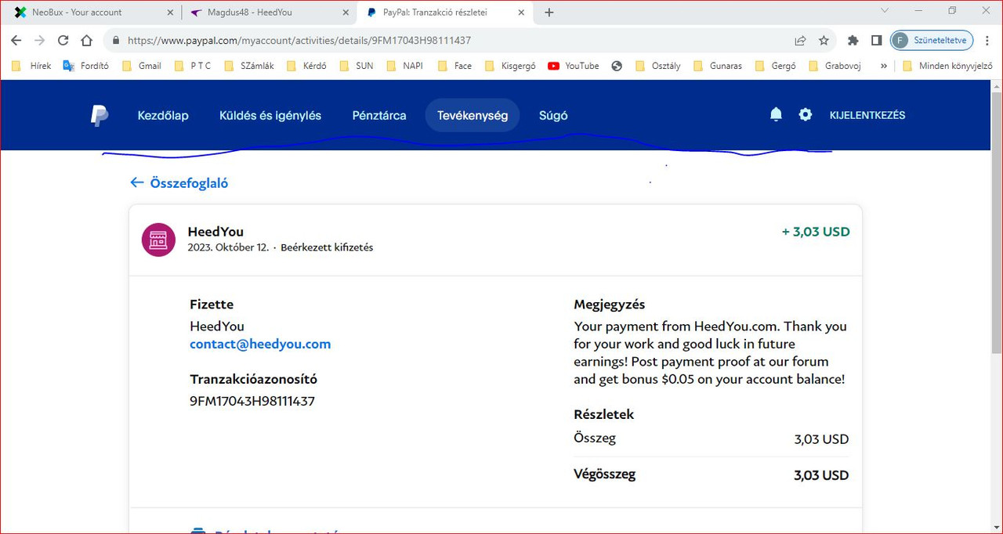Open the notifications bell

(x=776, y=115)
